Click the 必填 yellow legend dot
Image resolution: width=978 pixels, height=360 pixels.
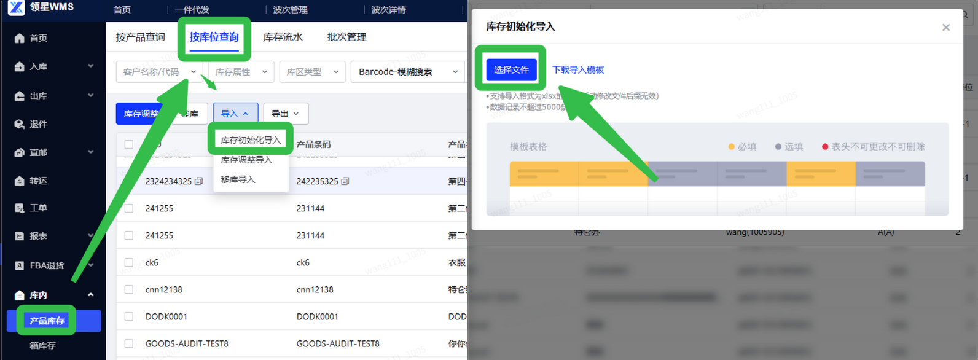click(x=731, y=147)
